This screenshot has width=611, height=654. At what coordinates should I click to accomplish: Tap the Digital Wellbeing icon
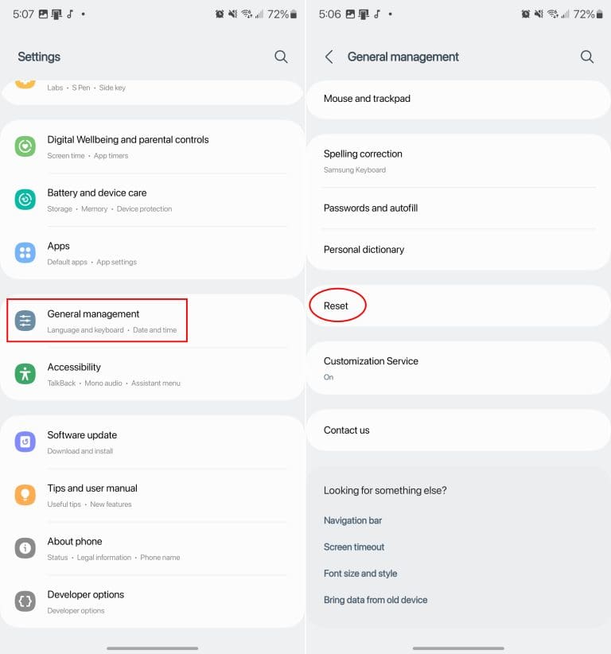point(25,146)
